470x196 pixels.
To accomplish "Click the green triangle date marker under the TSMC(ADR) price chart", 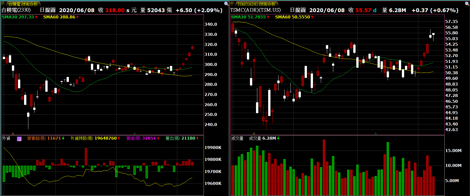I will 376,134.
